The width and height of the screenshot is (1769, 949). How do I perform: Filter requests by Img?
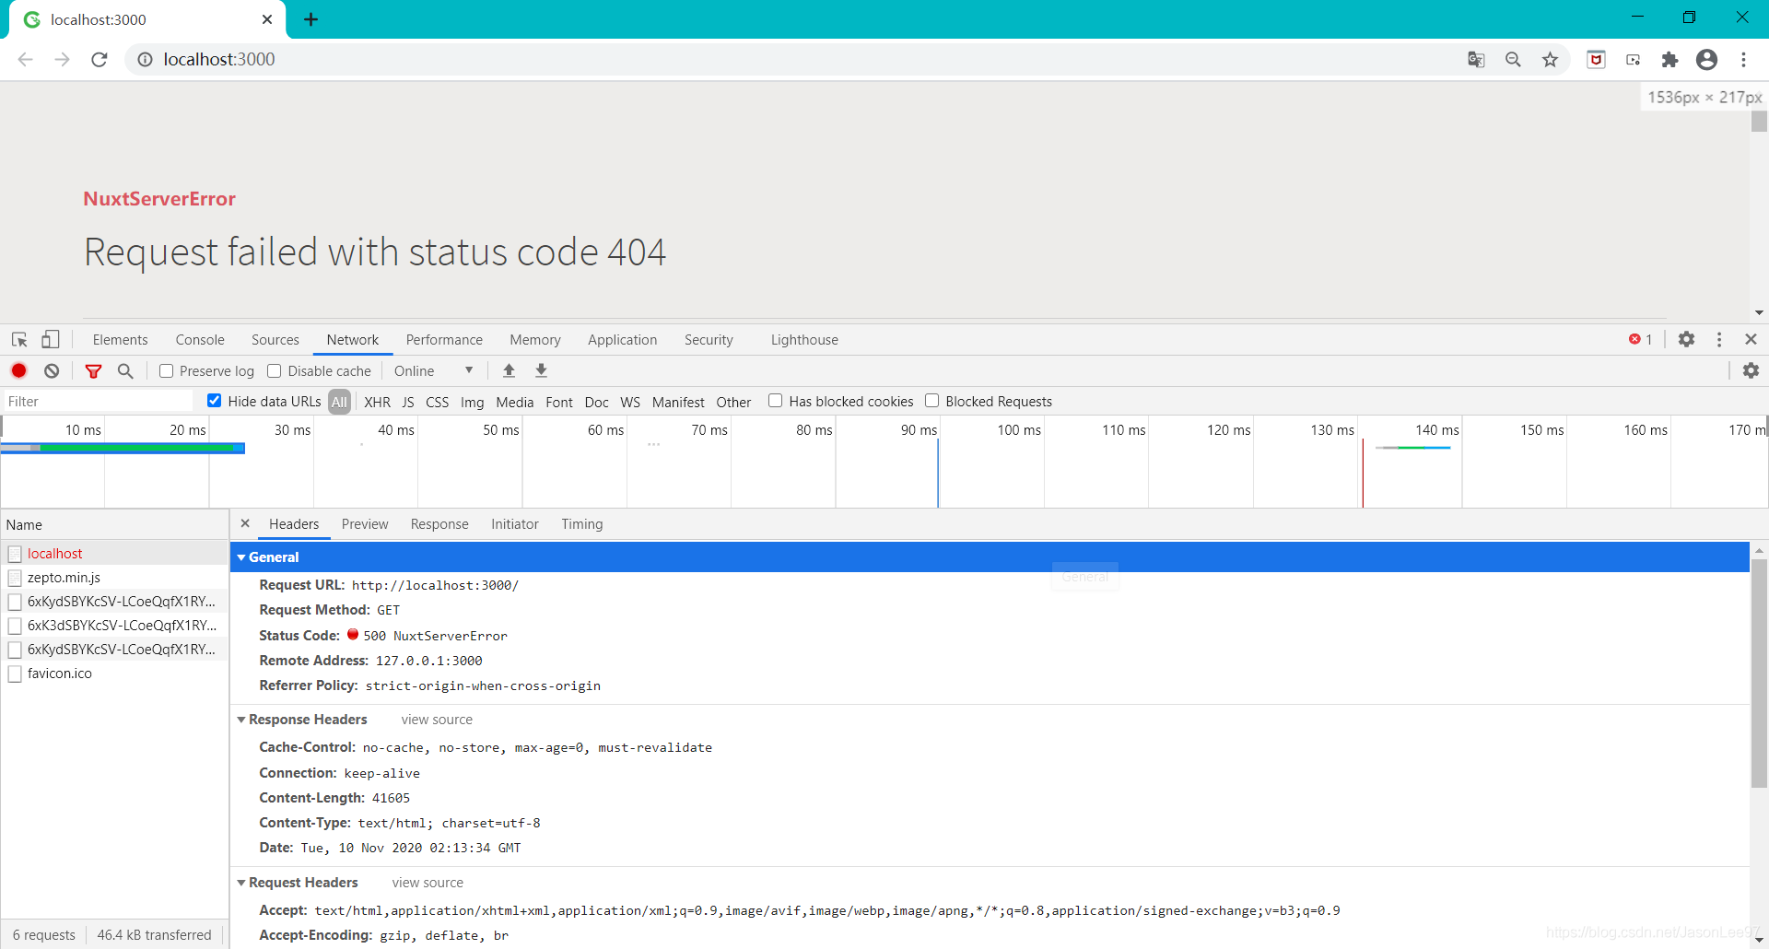pyautogui.click(x=472, y=402)
